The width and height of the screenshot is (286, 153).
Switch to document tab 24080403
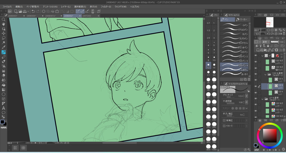click(x=16, y=16)
